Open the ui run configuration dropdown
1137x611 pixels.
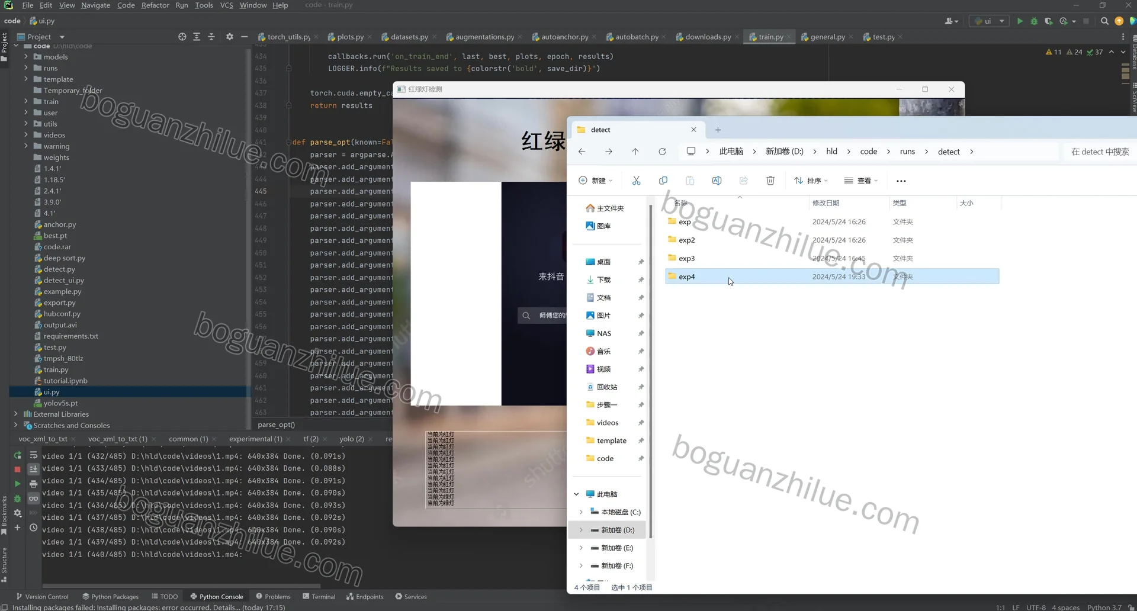[990, 21]
